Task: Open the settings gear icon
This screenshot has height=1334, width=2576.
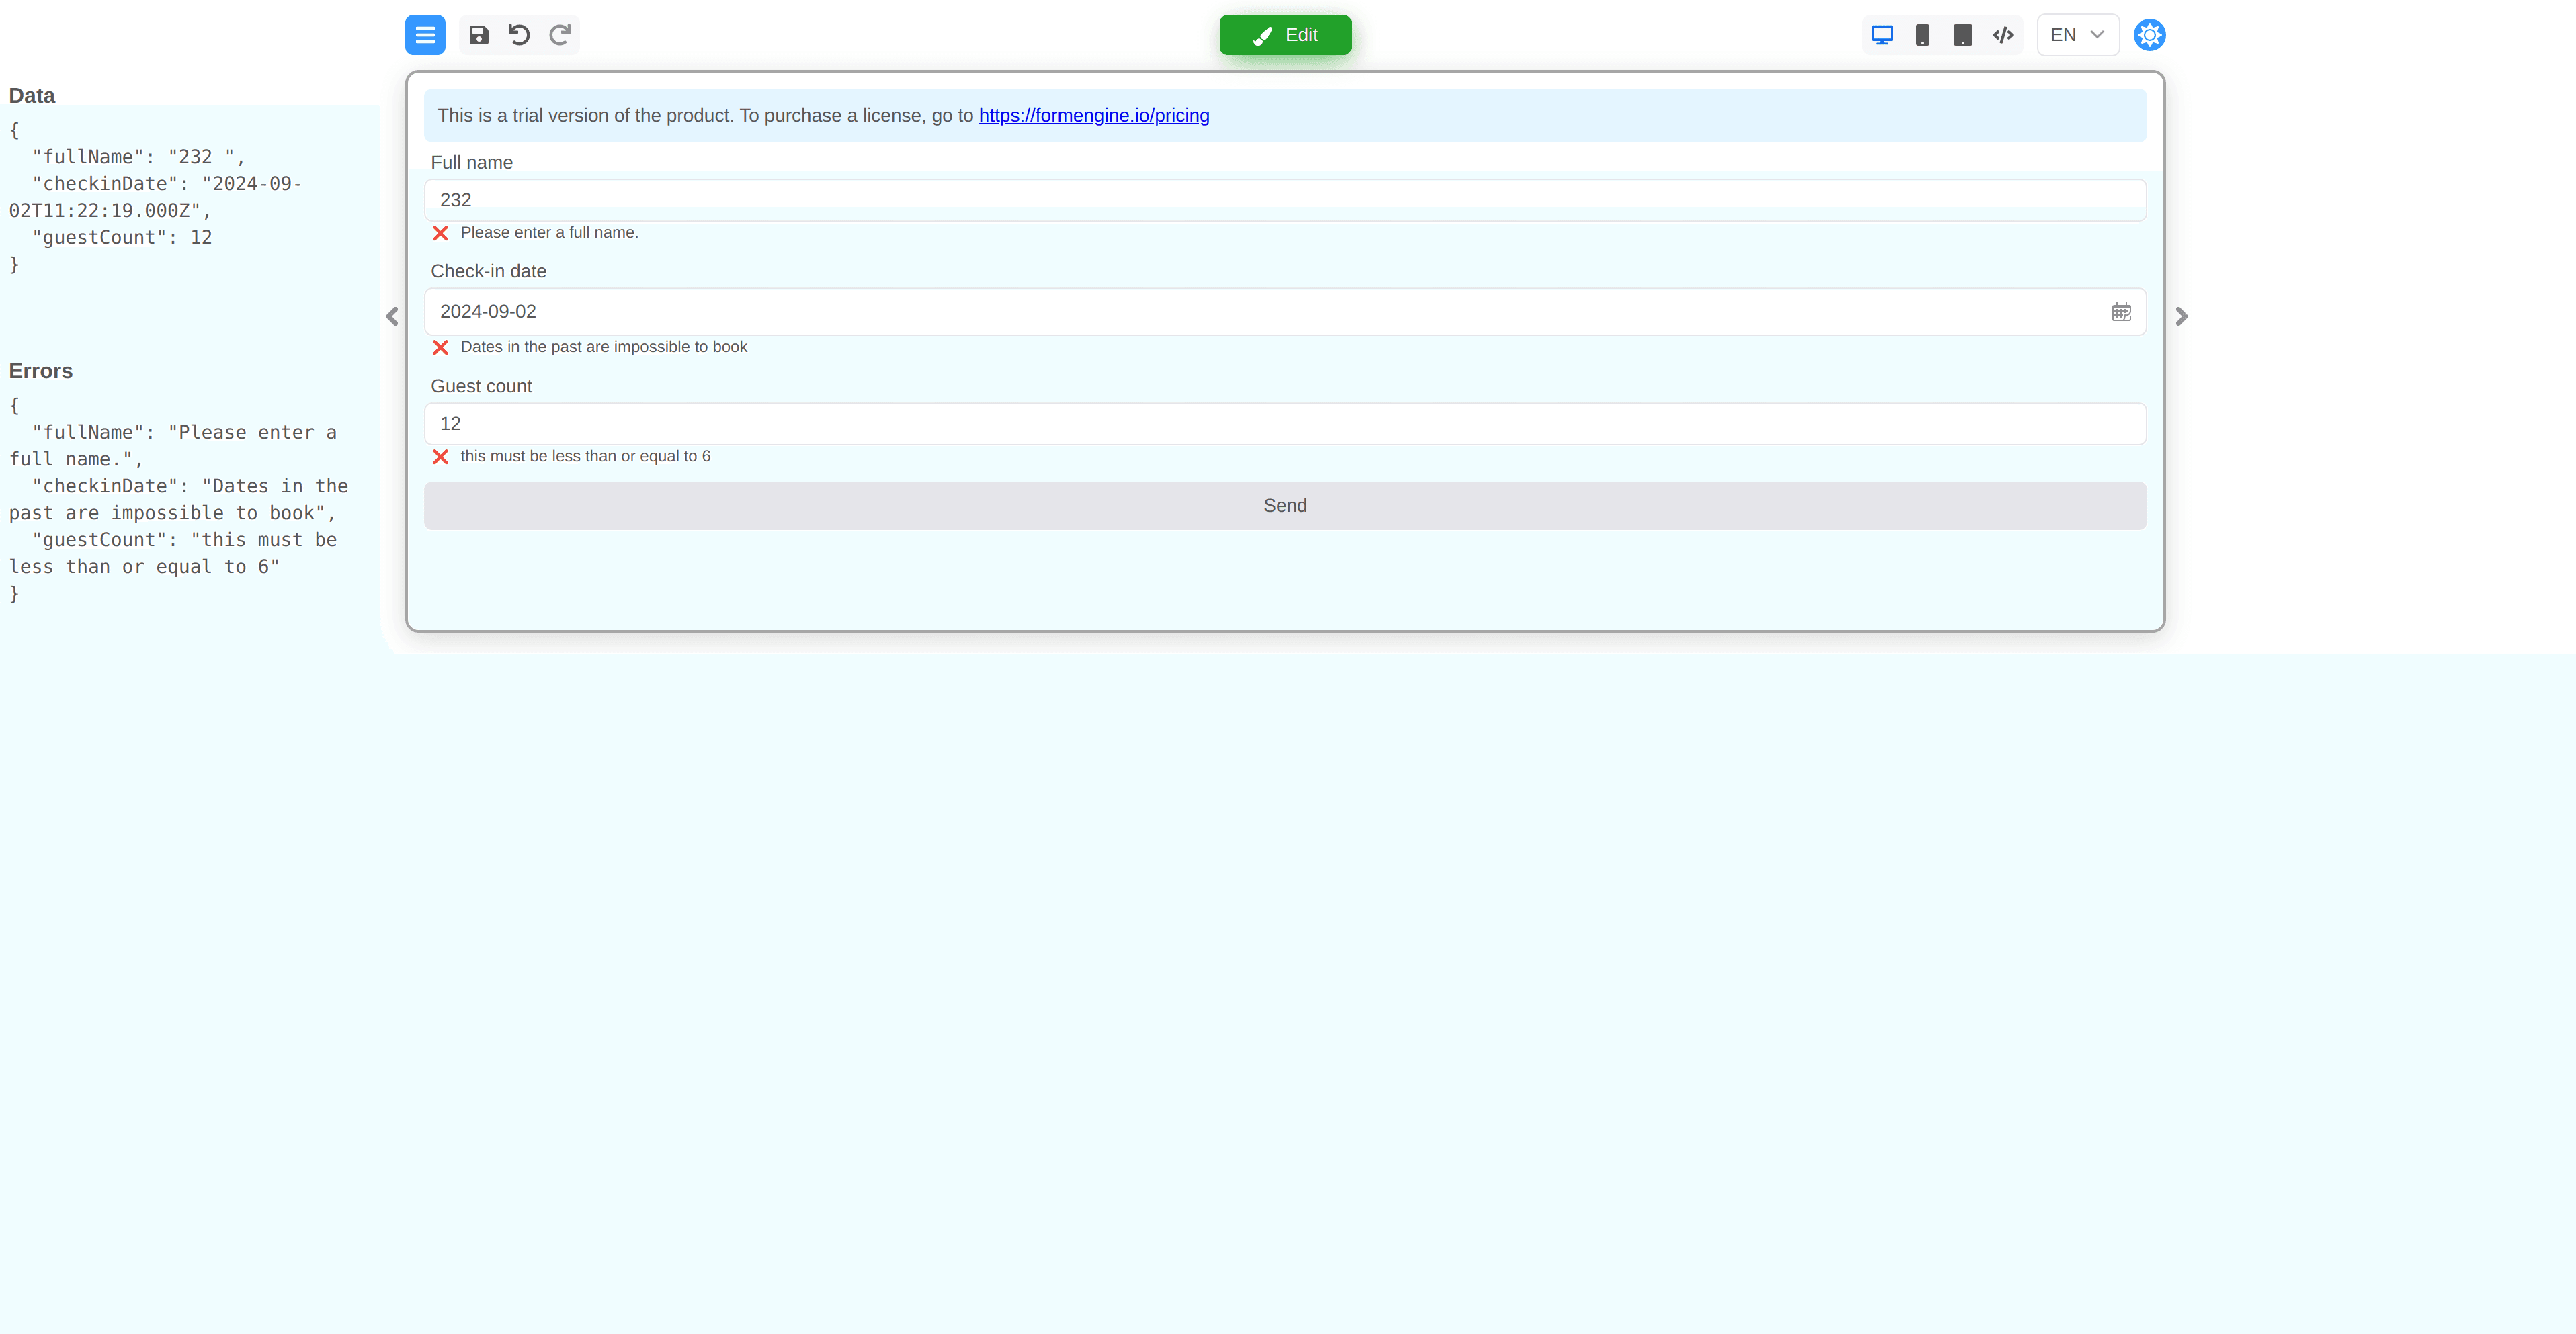Action: pos(2149,35)
